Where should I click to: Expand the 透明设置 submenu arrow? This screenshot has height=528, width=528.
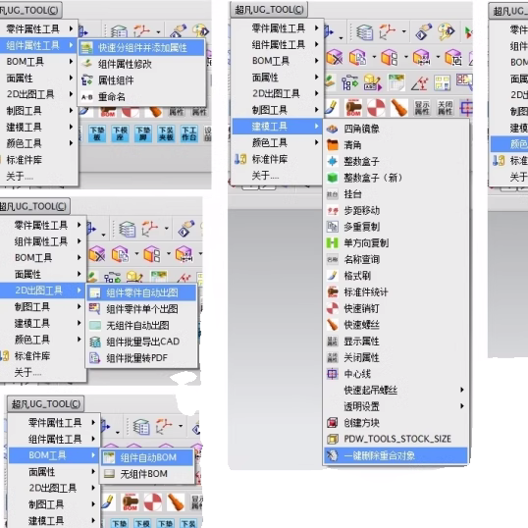[x=462, y=406]
